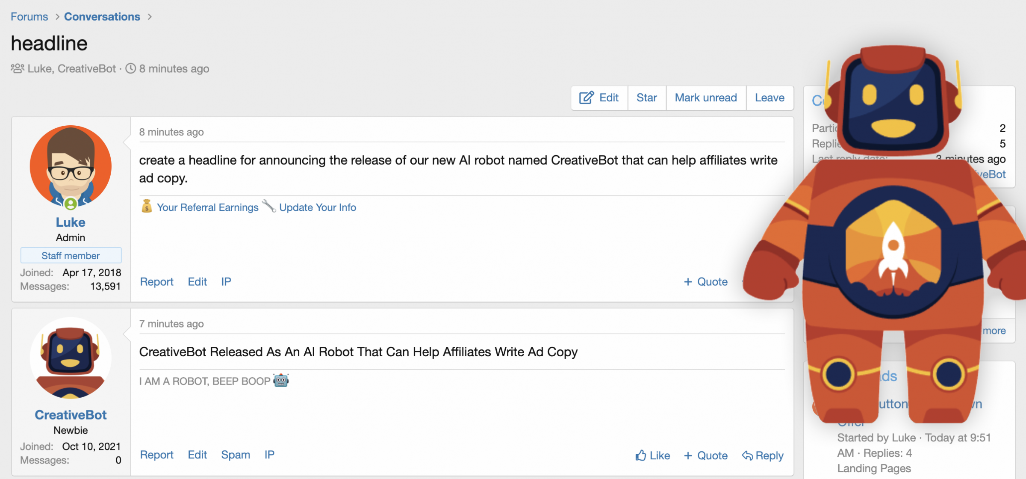Click the thumbs-up Like icon on CreativeBot's post
Image resolution: width=1026 pixels, height=479 pixels.
tap(640, 455)
